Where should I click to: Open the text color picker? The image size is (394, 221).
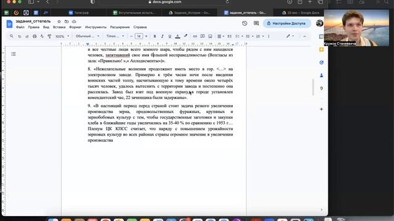[178, 36]
